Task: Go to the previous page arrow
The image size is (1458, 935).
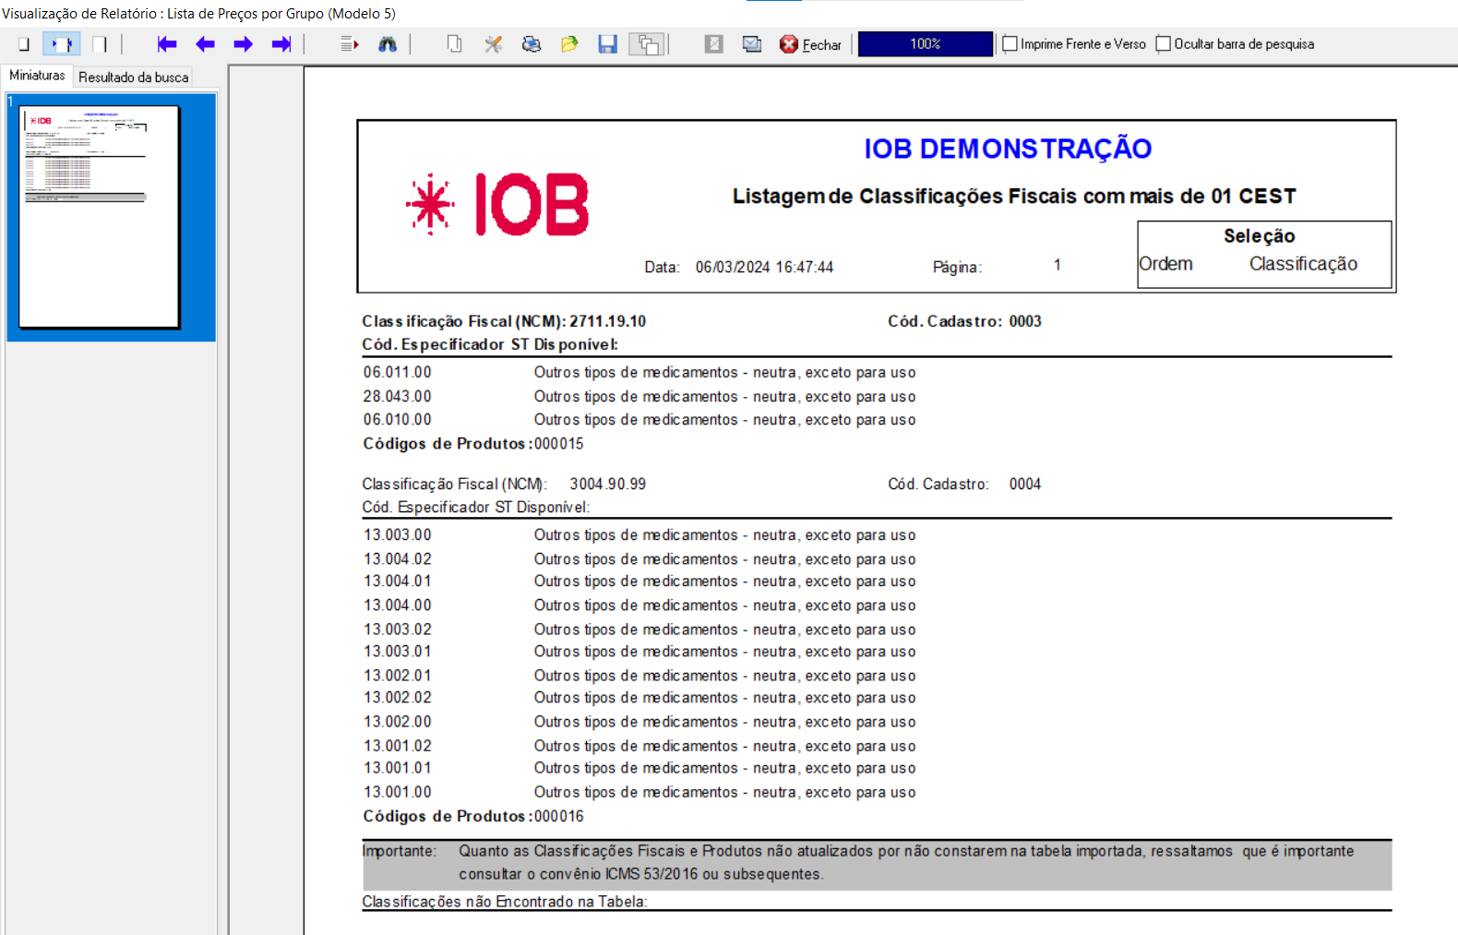Action: (205, 44)
